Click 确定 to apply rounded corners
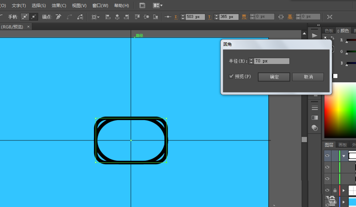Image resolution: width=356 pixels, height=207 pixels. 273,77
